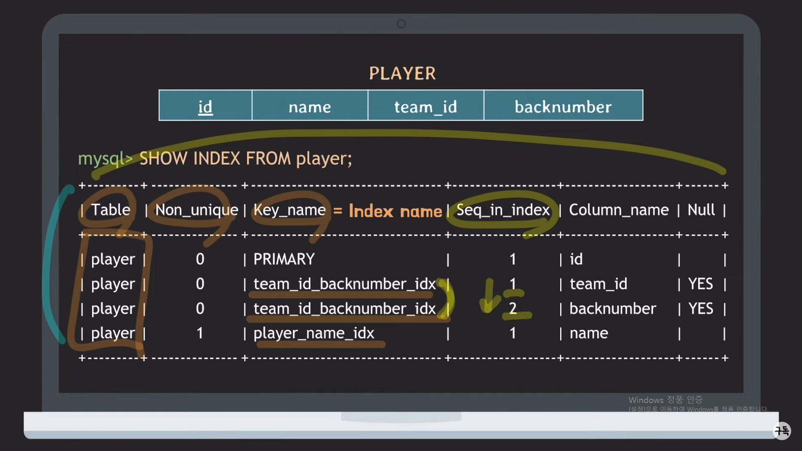Click the PRIMARY key name entry
Viewport: 802px width, 451px height.
click(x=284, y=259)
